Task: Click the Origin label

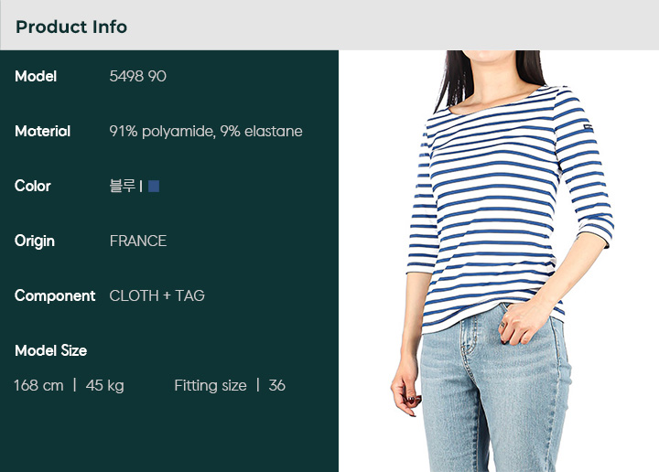Action: click(35, 241)
